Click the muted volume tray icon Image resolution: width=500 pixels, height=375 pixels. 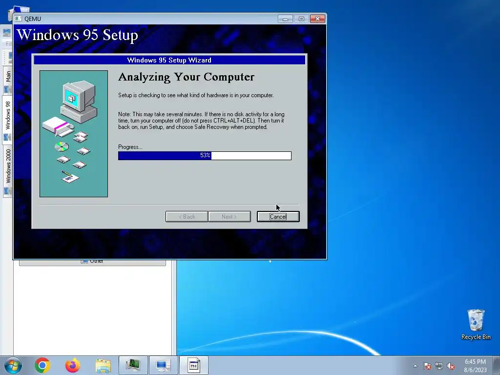[451, 366]
